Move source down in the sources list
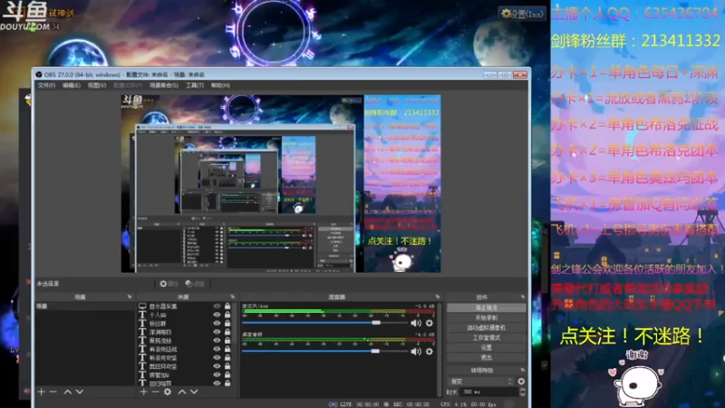The height and width of the screenshot is (408, 725). tap(194, 392)
